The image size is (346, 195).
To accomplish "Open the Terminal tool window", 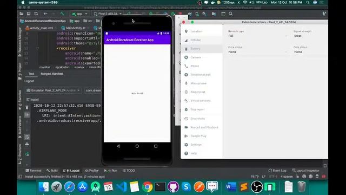I will 34,171.
